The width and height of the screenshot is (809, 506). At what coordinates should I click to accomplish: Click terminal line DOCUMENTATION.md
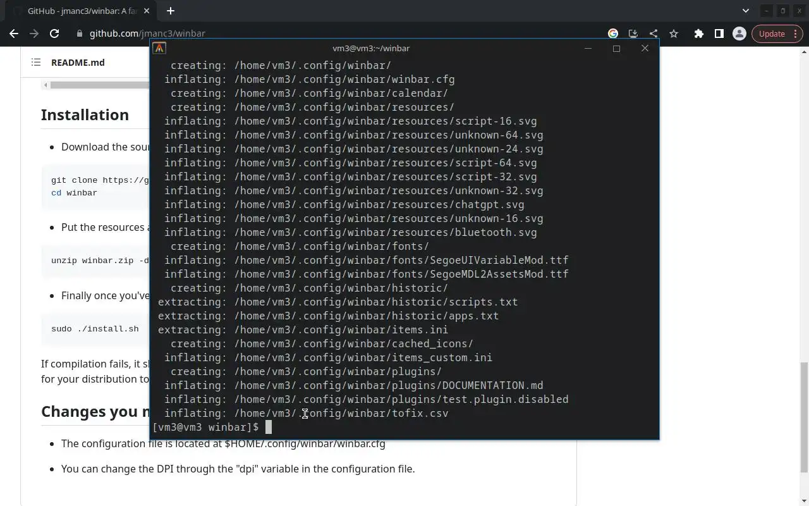[354, 385]
